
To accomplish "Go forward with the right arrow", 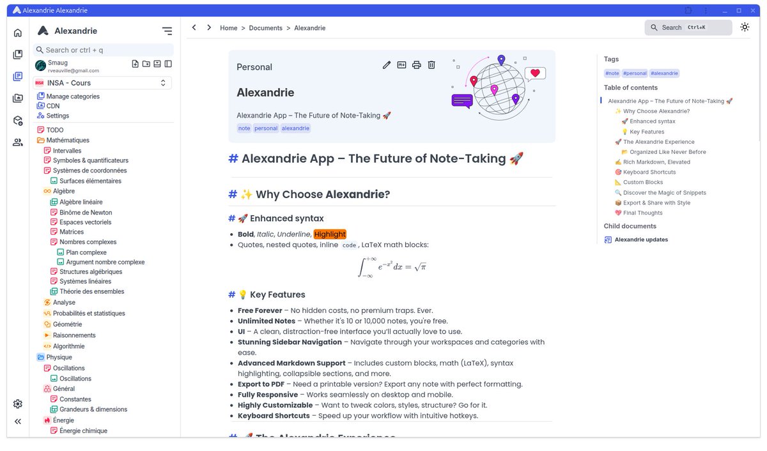I will (x=209, y=27).
